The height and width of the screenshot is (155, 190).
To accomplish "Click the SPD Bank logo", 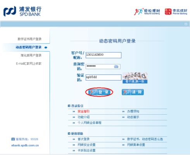I will tap(22, 11).
